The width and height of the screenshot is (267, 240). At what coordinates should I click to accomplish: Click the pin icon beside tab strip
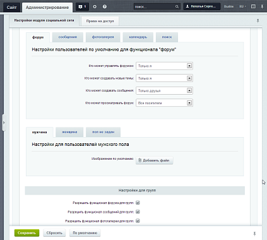(x=258, y=21)
